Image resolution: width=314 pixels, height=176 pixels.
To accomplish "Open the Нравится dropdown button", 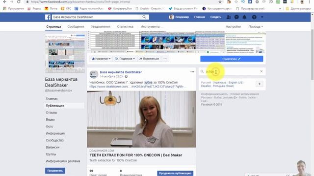I will coord(101,59).
